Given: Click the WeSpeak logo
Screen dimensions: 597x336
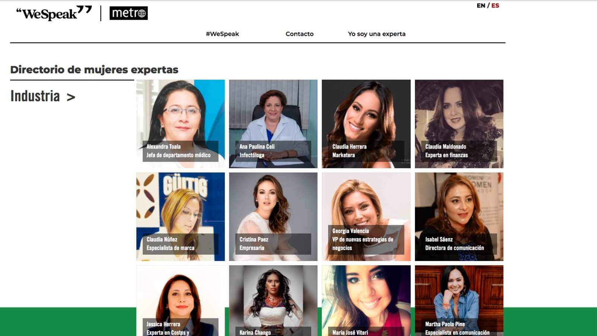Looking at the screenshot, I should [54, 13].
